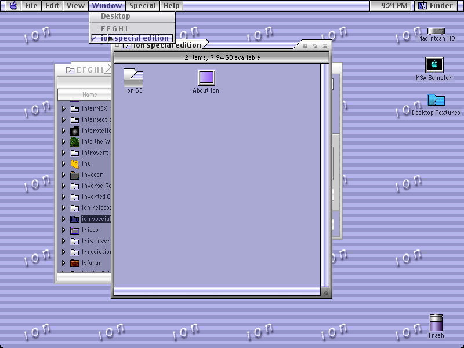Click the highlighted folder icon beside ion special
The height and width of the screenshot is (348, 464).
[x=75, y=219]
